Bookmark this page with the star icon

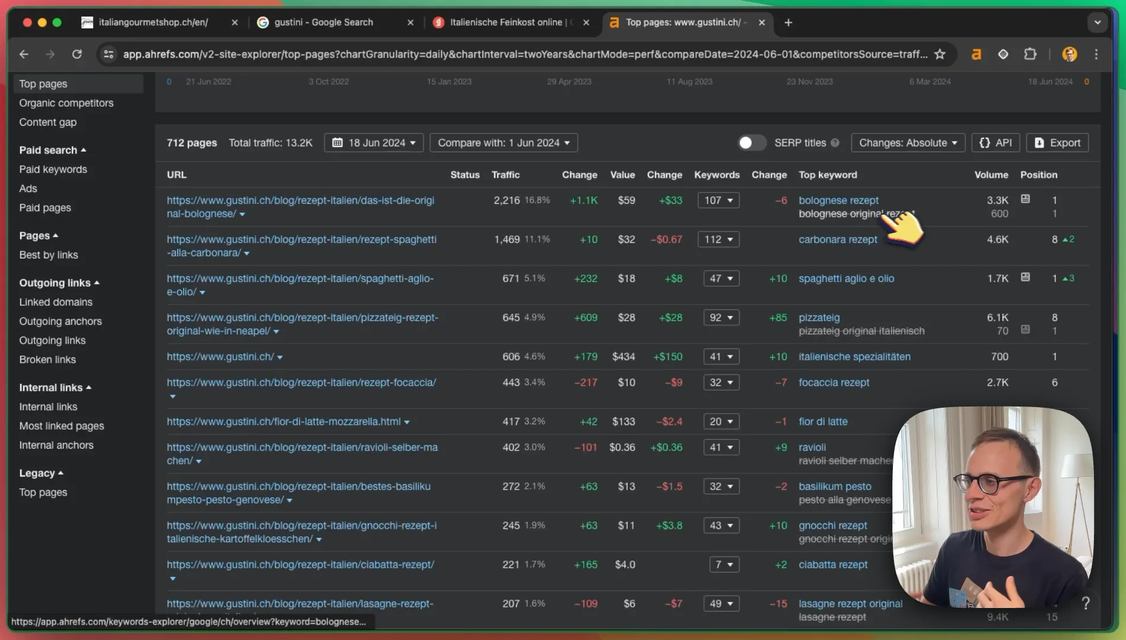940,55
